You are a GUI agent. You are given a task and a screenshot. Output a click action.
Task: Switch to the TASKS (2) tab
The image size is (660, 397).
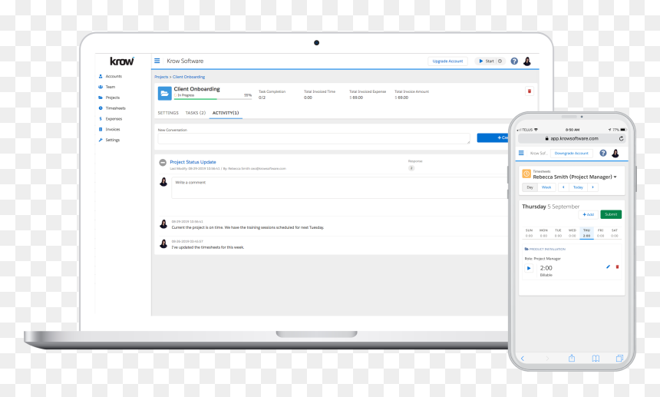point(195,113)
